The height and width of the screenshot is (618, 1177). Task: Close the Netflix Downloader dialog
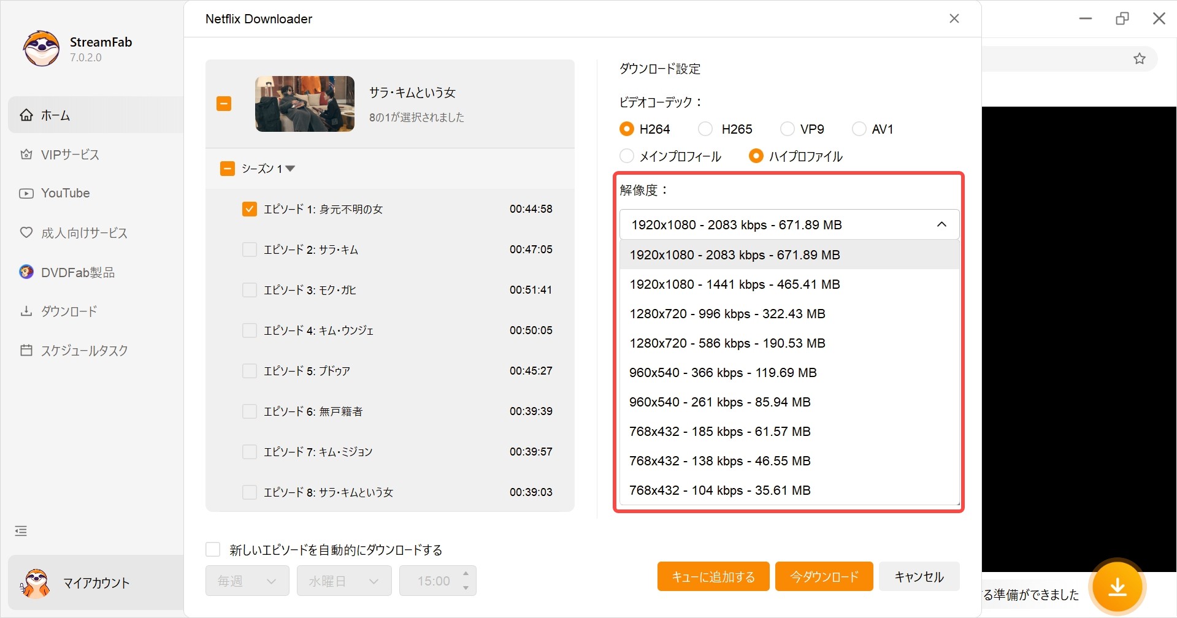pyautogui.click(x=954, y=18)
